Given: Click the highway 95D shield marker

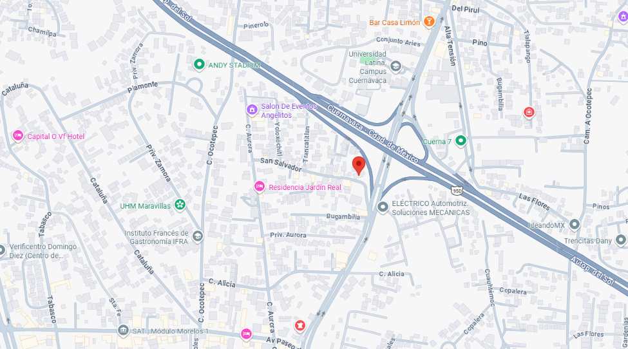Looking at the screenshot, I should click(x=457, y=191).
